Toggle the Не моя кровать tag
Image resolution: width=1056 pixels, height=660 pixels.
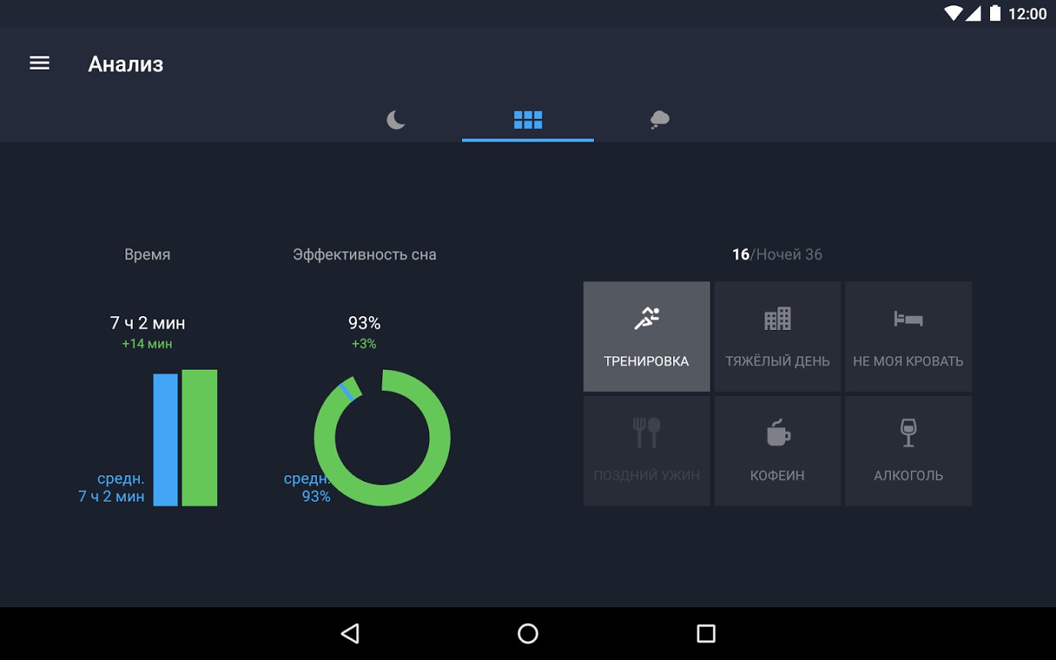tap(908, 337)
